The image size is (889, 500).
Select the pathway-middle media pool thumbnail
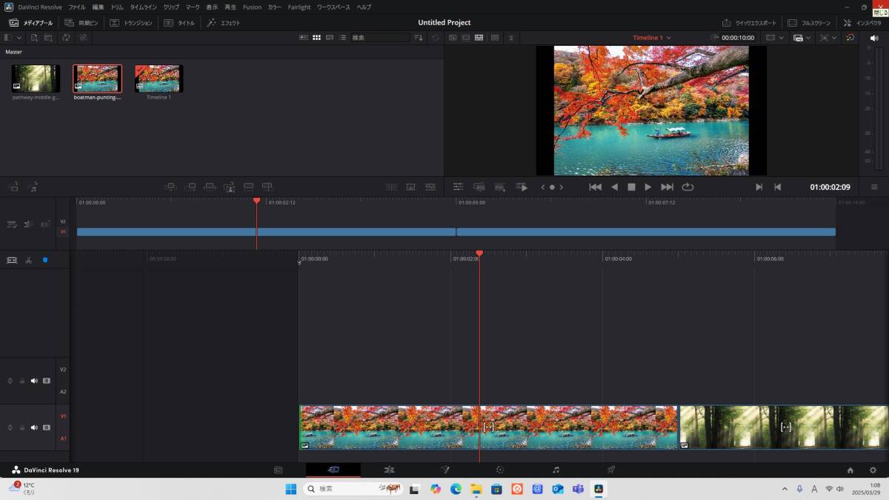click(36, 79)
